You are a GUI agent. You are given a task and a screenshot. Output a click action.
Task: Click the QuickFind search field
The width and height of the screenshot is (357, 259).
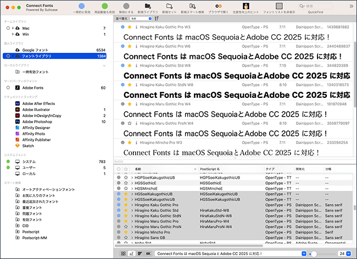pos(316,6)
